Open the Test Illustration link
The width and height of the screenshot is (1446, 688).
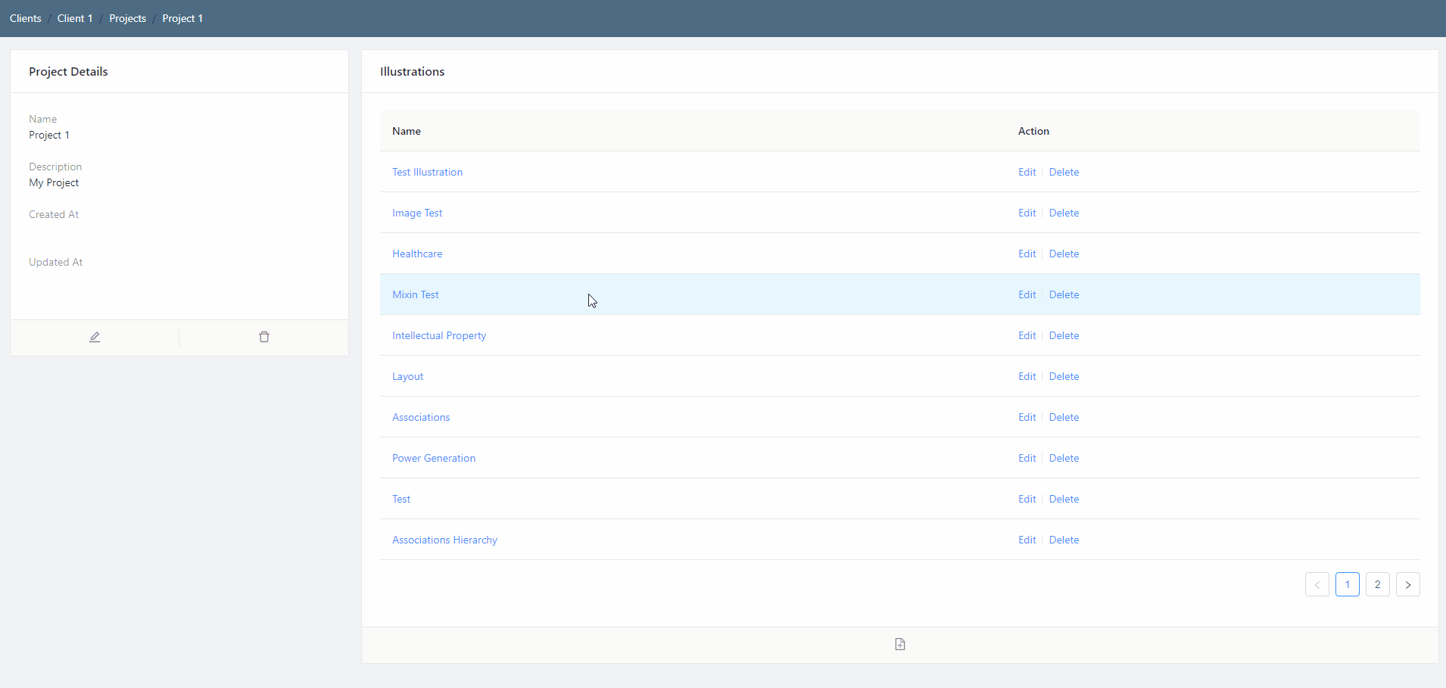[x=427, y=172]
